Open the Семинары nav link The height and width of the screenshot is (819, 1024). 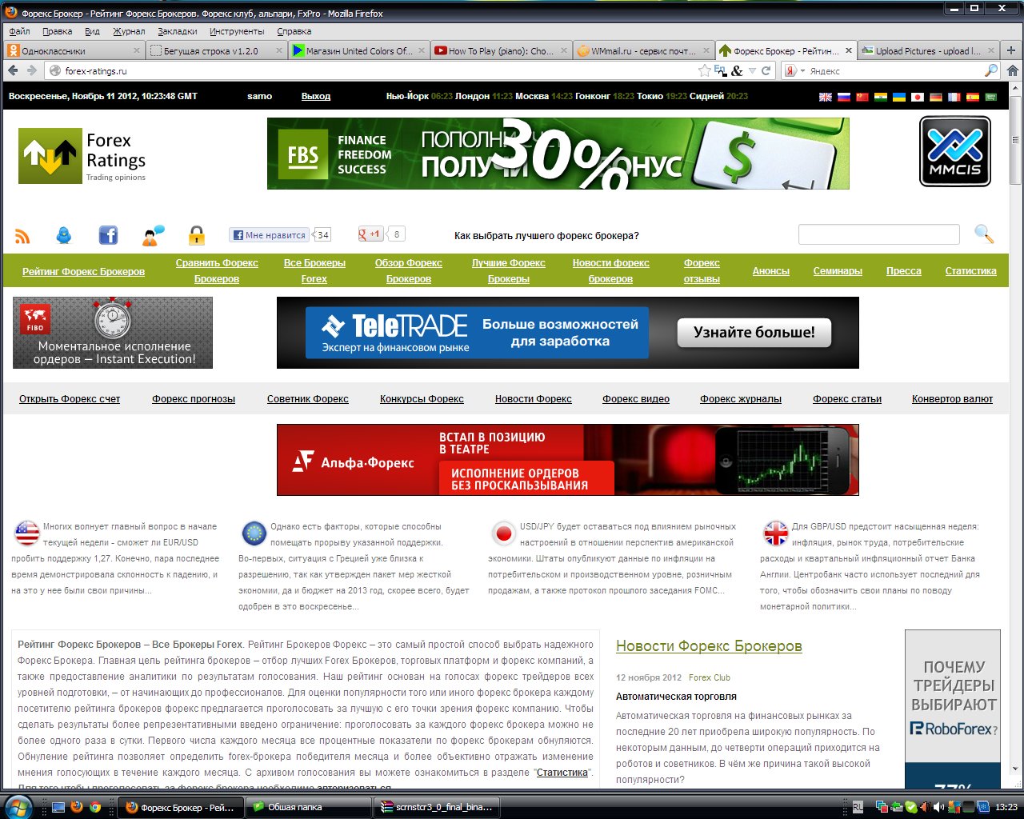point(838,271)
